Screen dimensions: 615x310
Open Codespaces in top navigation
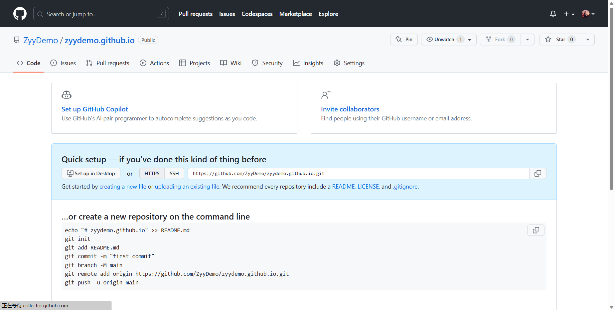click(x=257, y=14)
